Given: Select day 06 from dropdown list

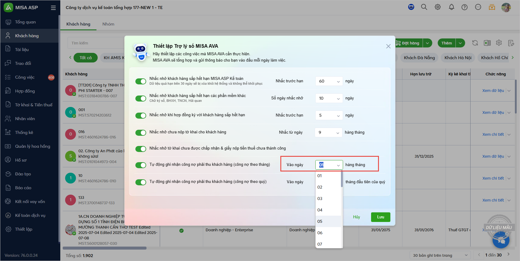Looking at the screenshot, I should point(328,233).
